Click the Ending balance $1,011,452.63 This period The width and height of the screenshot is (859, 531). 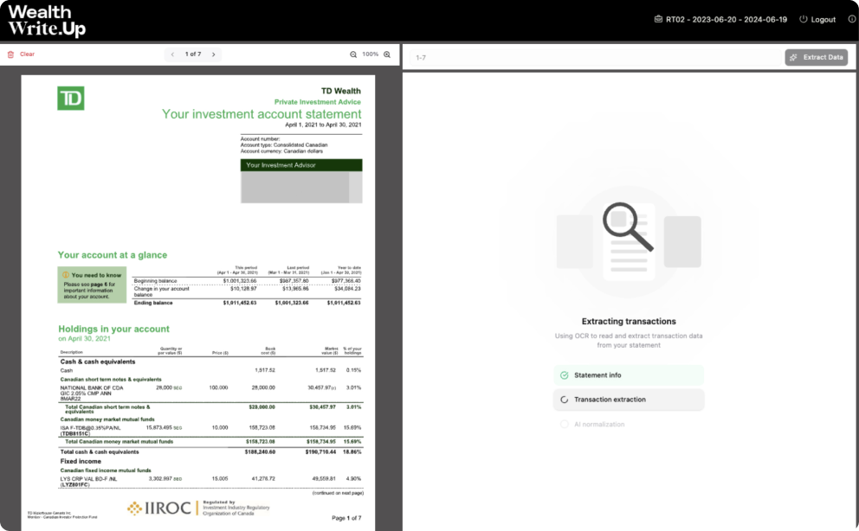pos(239,303)
